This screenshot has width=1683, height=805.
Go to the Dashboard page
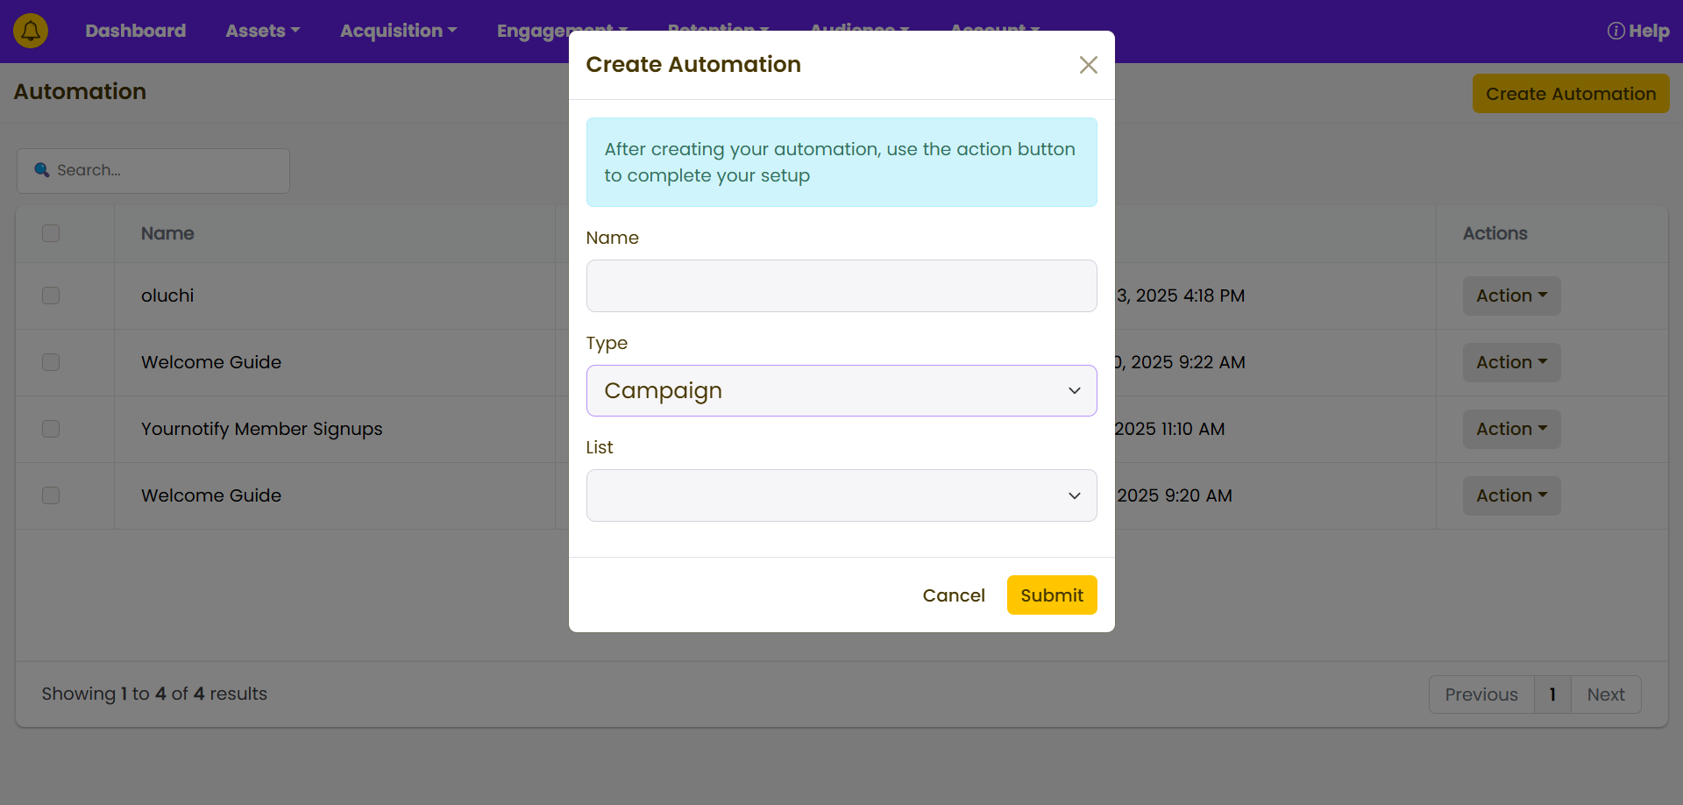pyautogui.click(x=135, y=31)
